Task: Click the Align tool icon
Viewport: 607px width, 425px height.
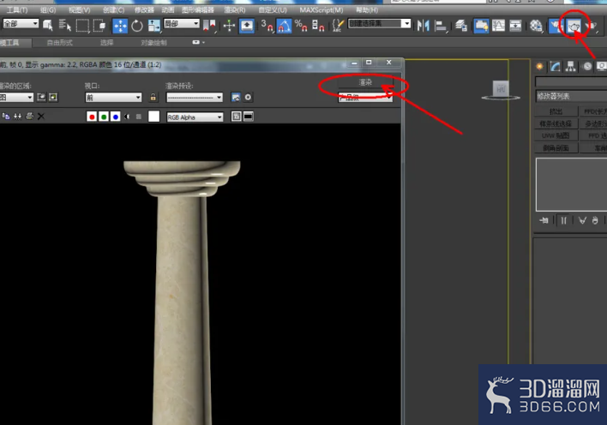Action: (441, 26)
